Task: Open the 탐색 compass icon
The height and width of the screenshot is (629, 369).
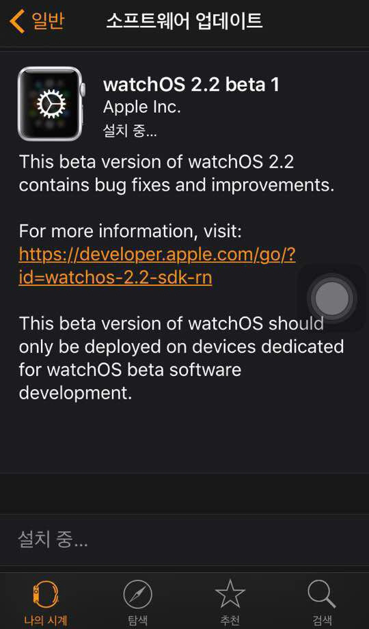Action: [x=137, y=595]
